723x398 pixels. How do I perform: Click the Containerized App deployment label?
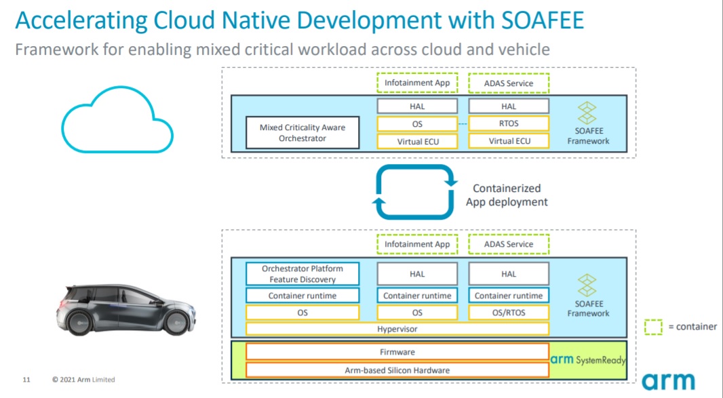pos(507,195)
